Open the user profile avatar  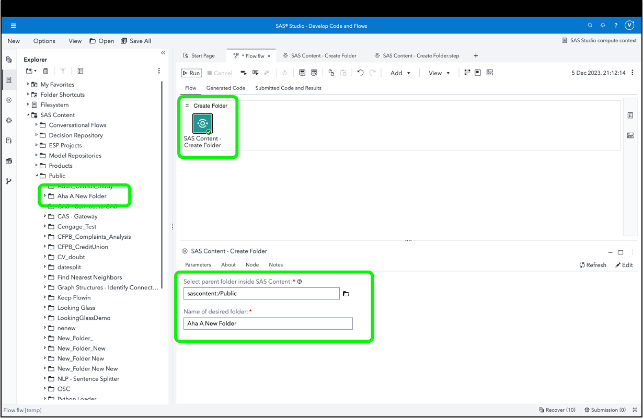pyautogui.click(x=629, y=26)
